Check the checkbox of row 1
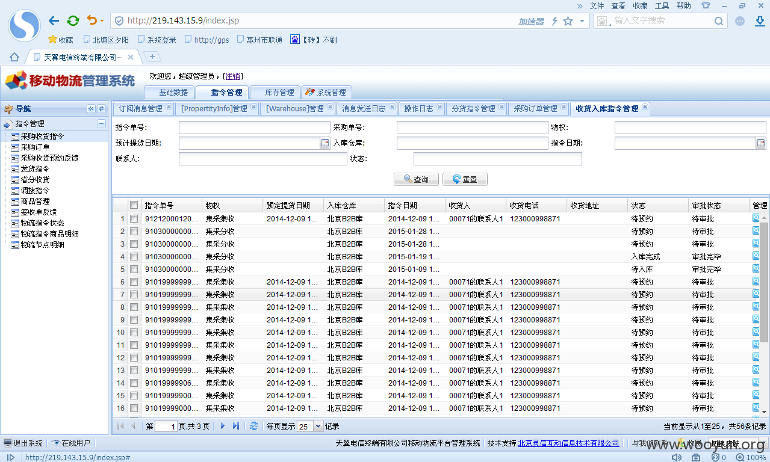The width and height of the screenshot is (770, 462). pyautogui.click(x=134, y=218)
